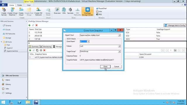187x105 pixels.
Task: Click the clock in the system tray
Action: click(x=181, y=102)
